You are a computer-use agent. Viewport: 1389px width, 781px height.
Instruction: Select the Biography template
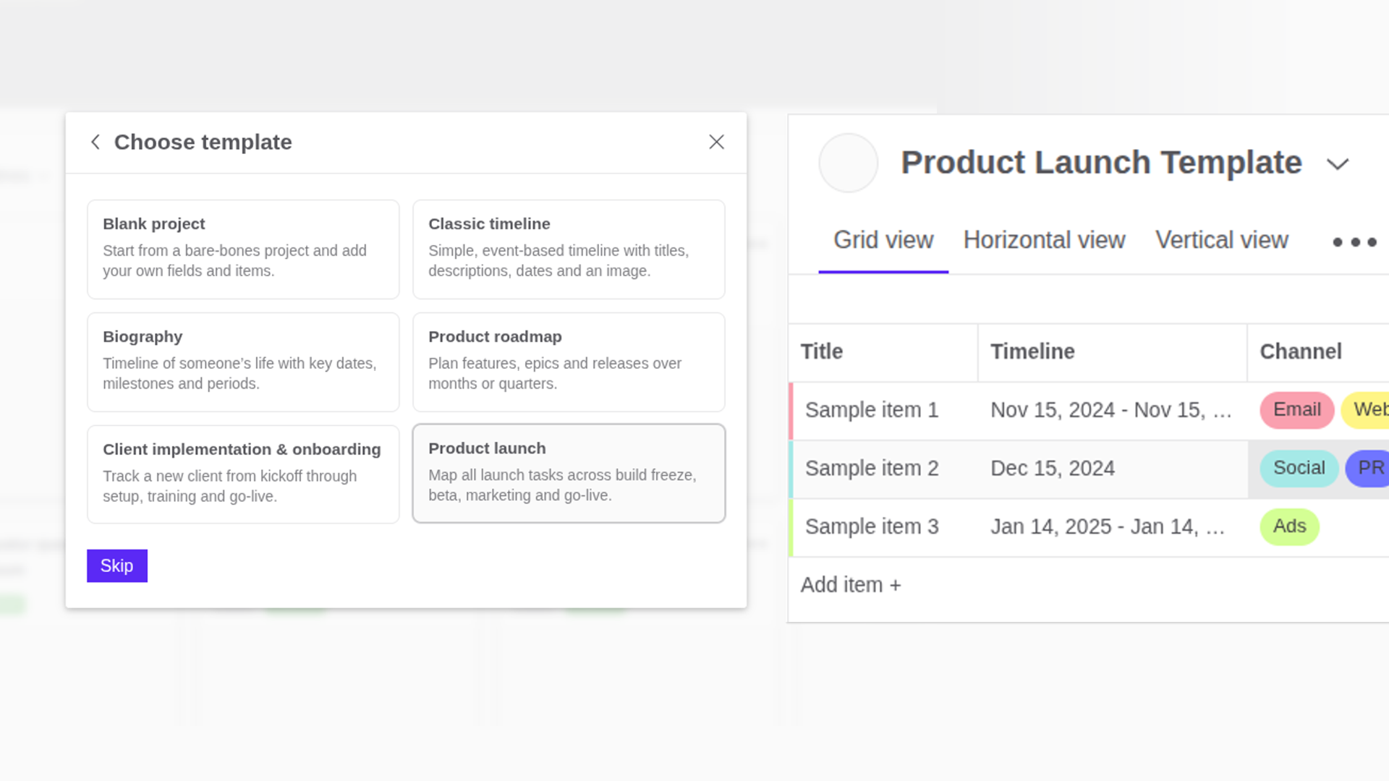[x=242, y=362]
